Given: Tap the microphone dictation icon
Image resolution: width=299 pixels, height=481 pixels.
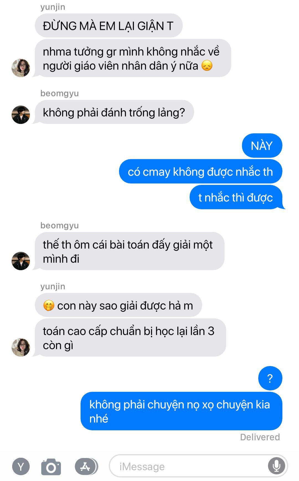Looking at the screenshot, I should (276, 466).
